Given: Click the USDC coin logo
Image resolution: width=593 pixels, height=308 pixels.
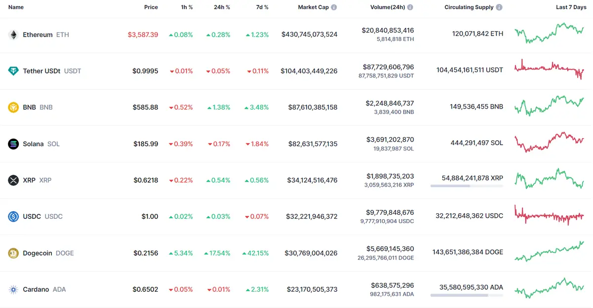Looking at the screenshot, I should [x=13, y=216].
